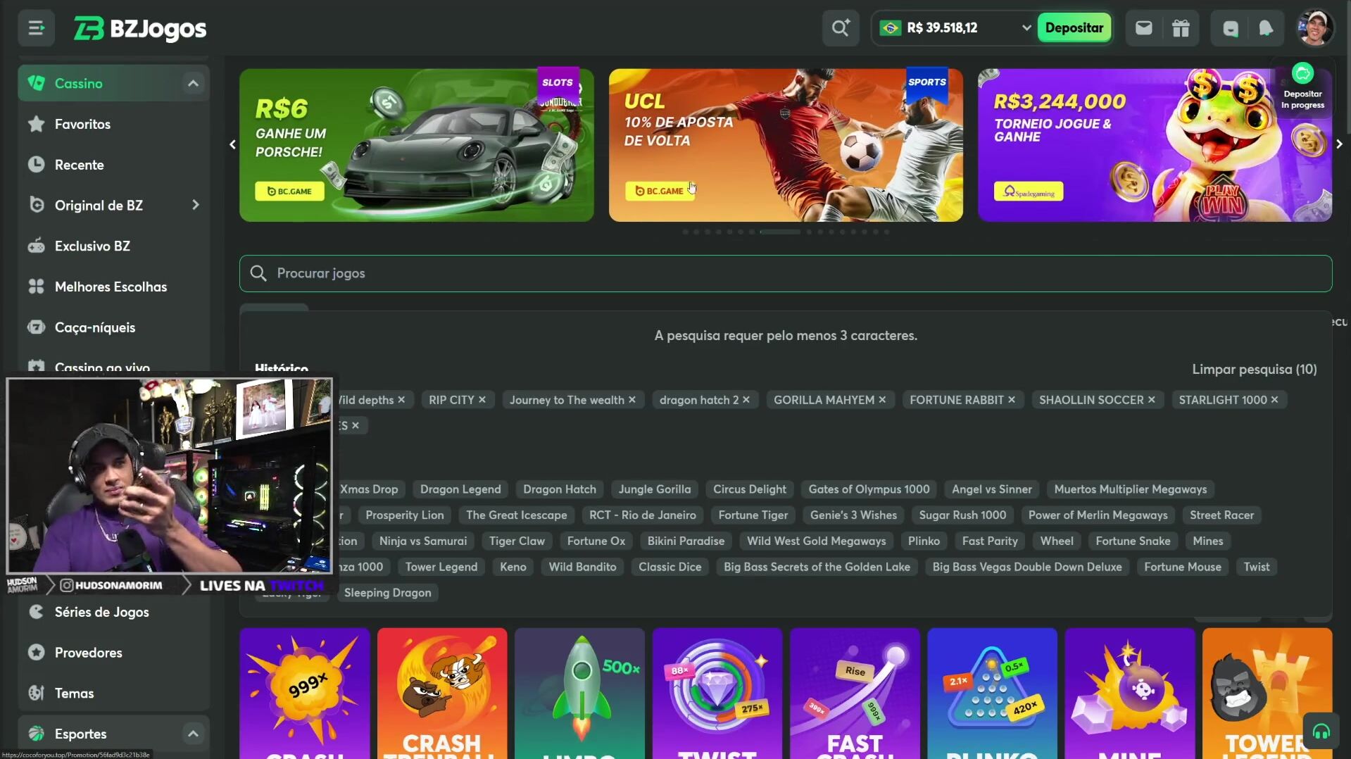Click Limpar pesquisa (10) link
1351x759 pixels.
point(1254,370)
